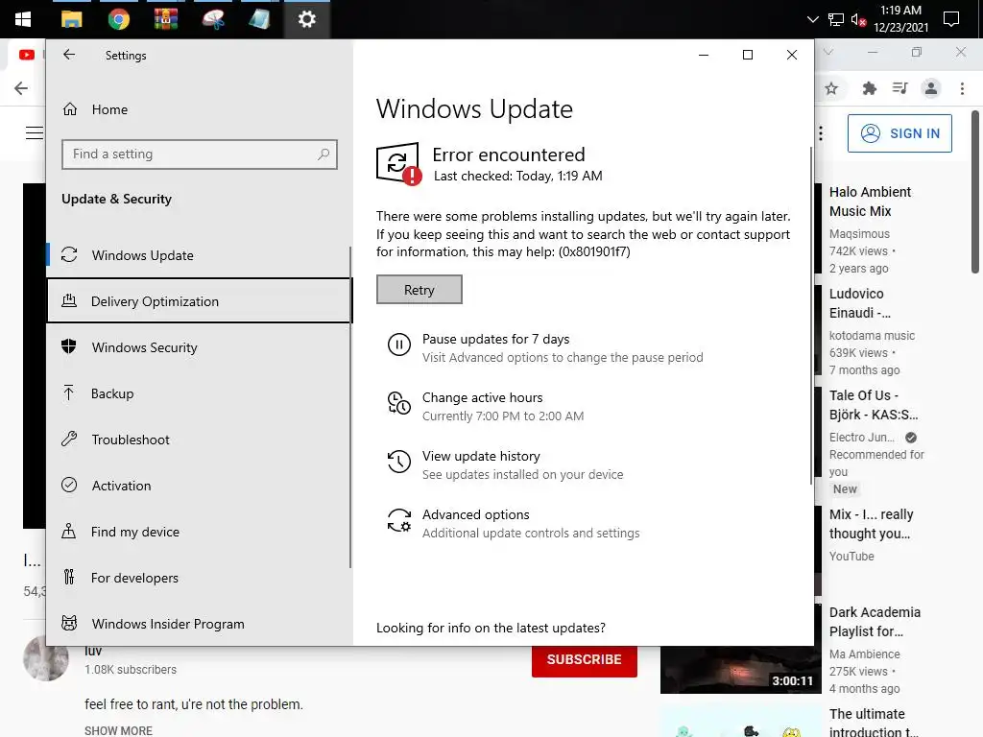
Task: Click the Chrome tab search dropdown arrow
Action: (x=828, y=53)
